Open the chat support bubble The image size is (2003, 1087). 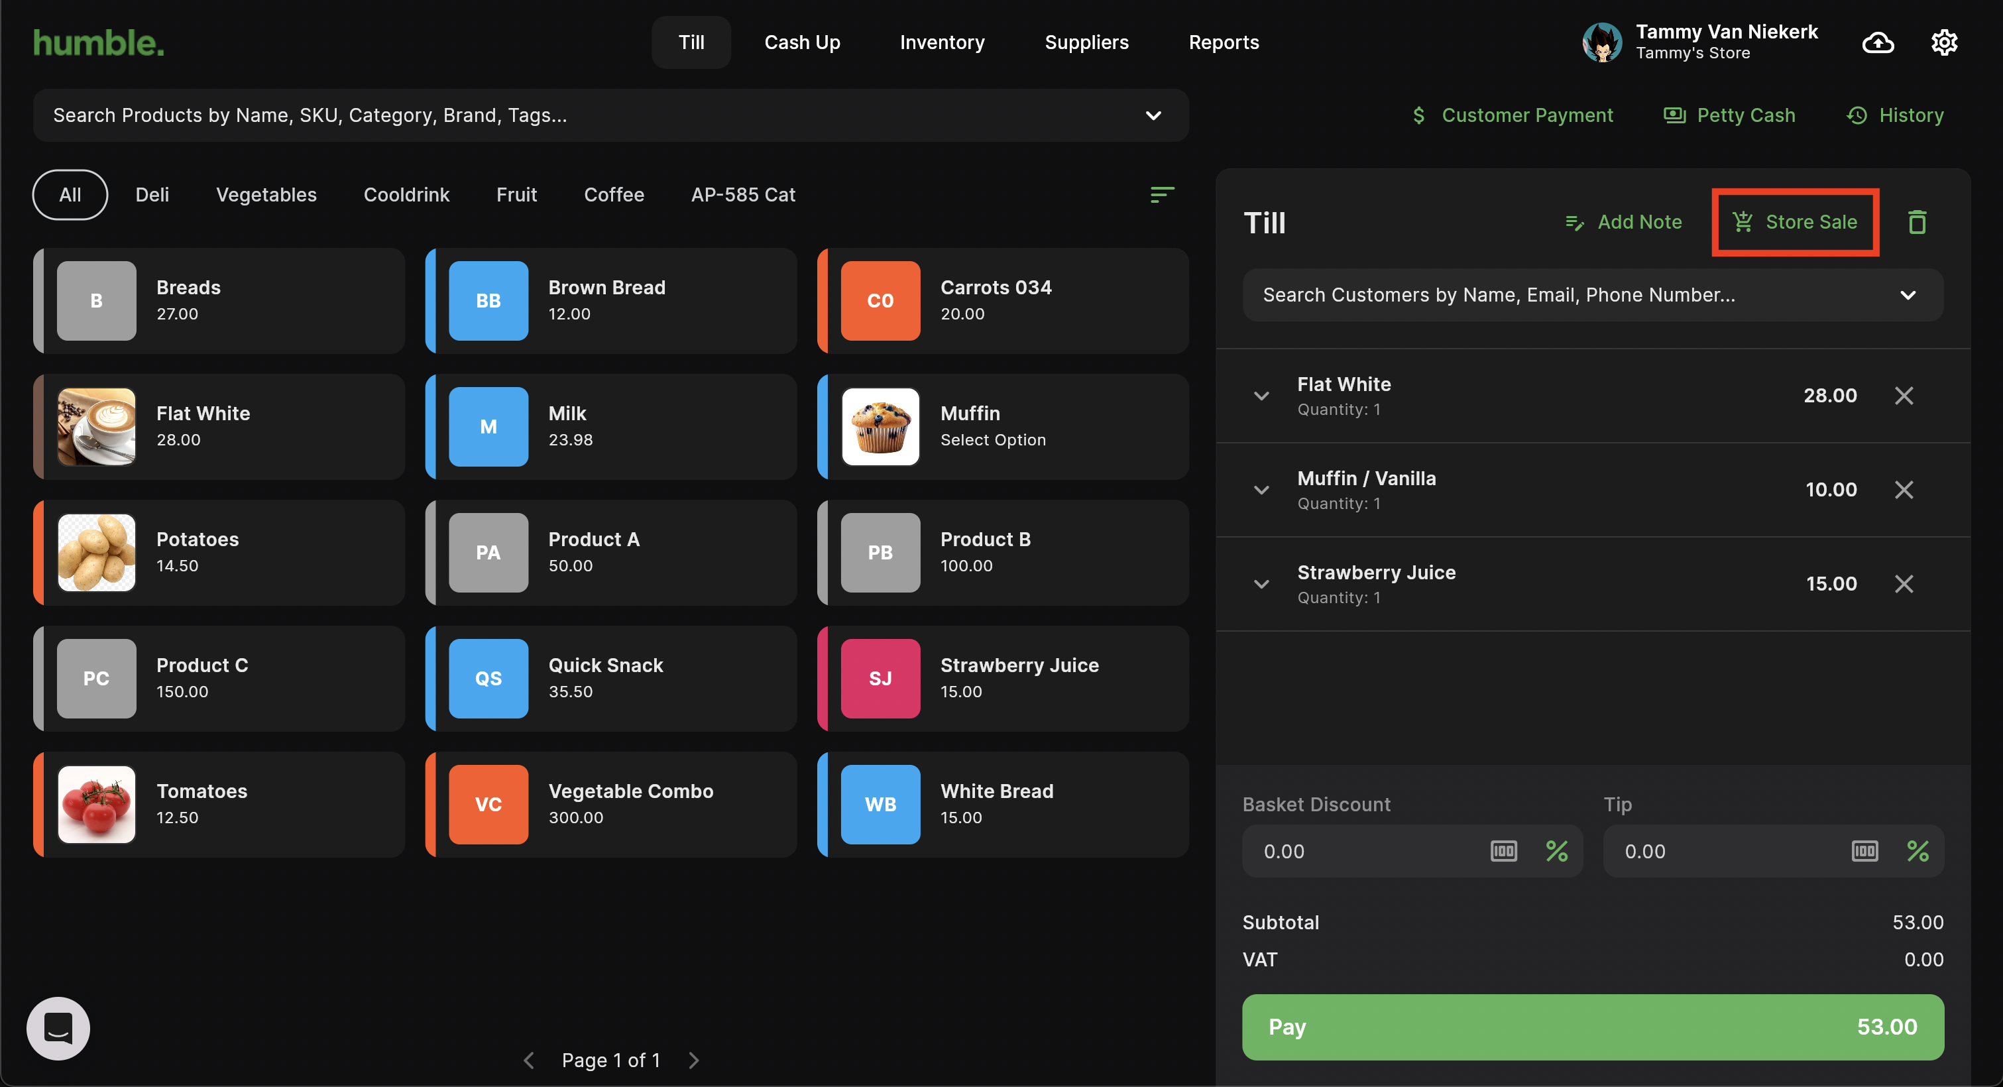(58, 1028)
